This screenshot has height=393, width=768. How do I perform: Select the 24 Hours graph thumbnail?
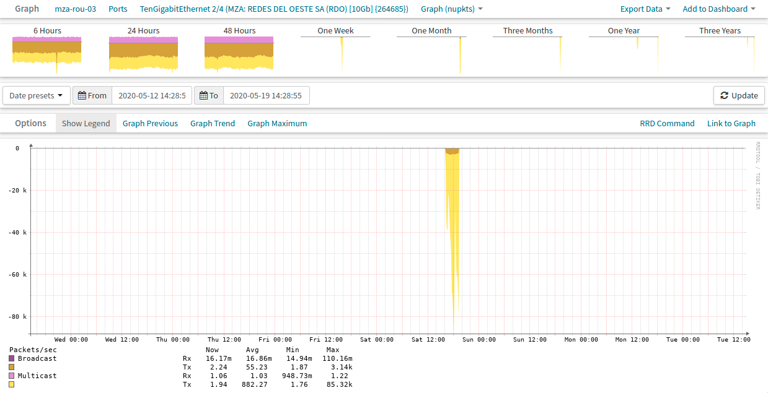(143, 53)
